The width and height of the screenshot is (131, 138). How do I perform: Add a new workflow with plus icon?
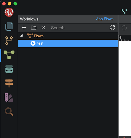(24, 28)
